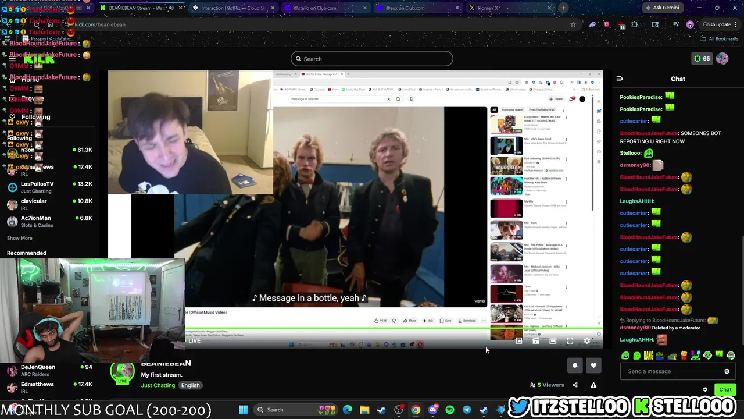
Task: Open File Explorer from the taskbar
Action: click(364, 410)
